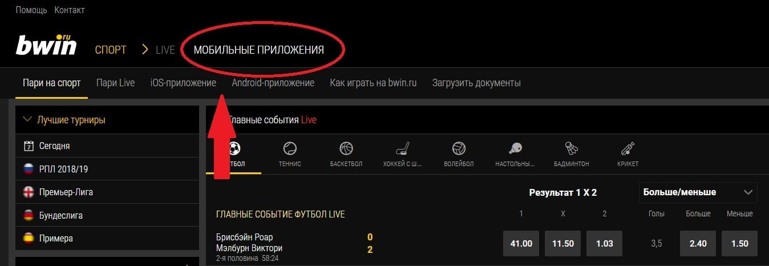Open the Больше/меньше market dropdown
769x266 pixels.
point(697,192)
